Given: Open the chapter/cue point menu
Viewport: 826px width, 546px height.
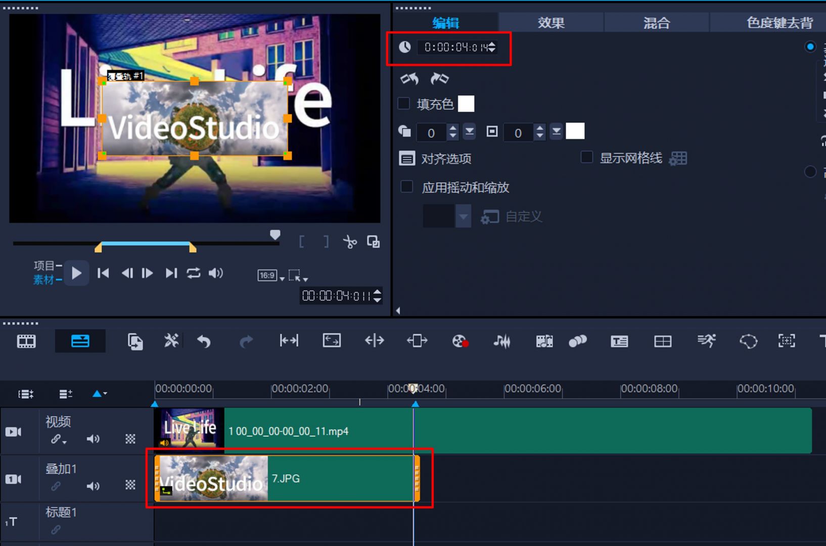Looking at the screenshot, I should [x=100, y=394].
